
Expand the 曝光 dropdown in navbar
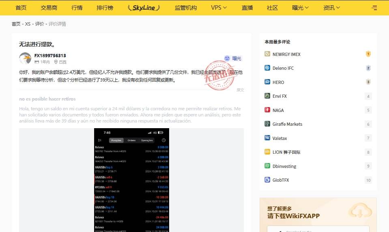click(x=300, y=8)
